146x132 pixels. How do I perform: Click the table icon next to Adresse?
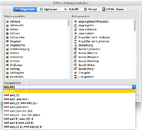point(7,22)
